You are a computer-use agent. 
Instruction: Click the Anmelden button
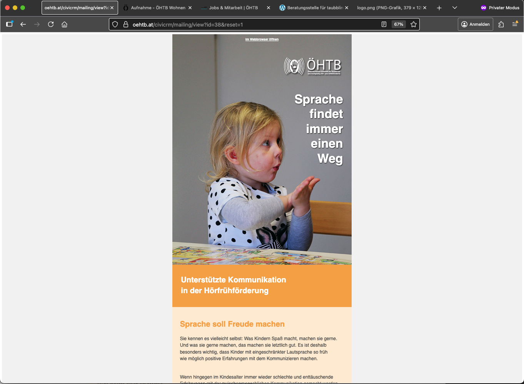(x=476, y=24)
